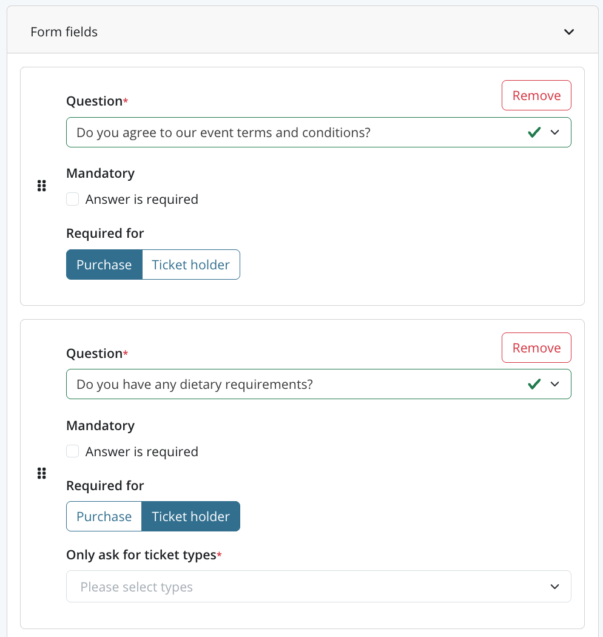The image size is (603, 637).
Task: Click chevron arrow in terms and conditions select
Action: (x=554, y=132)
